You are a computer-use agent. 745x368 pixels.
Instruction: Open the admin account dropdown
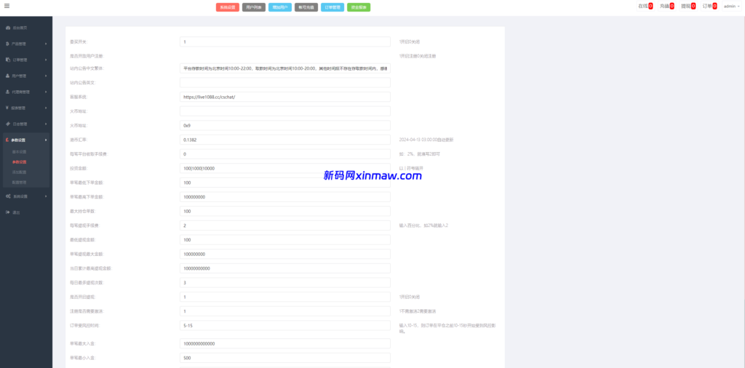pos(730,6)
